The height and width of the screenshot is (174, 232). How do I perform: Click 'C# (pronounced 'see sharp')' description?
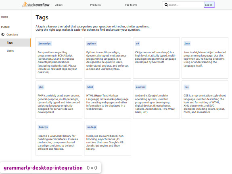click(x=155, y=57)
